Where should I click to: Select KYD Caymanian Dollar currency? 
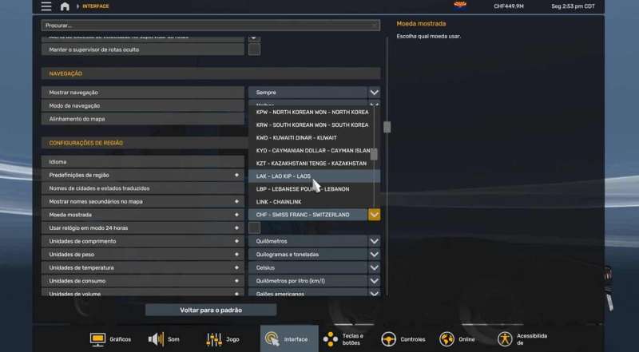[311, 151]
